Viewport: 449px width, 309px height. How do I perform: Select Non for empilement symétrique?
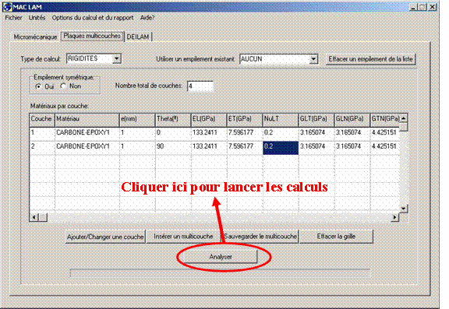[63, 86]
